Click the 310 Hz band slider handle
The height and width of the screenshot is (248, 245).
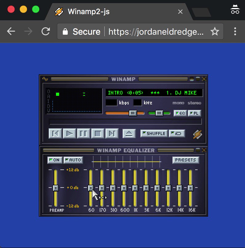pos(113,188)
